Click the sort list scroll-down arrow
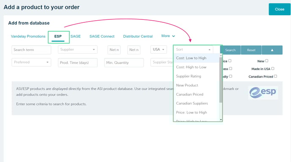Screen dimensions: 291x162 coord(221,120)
